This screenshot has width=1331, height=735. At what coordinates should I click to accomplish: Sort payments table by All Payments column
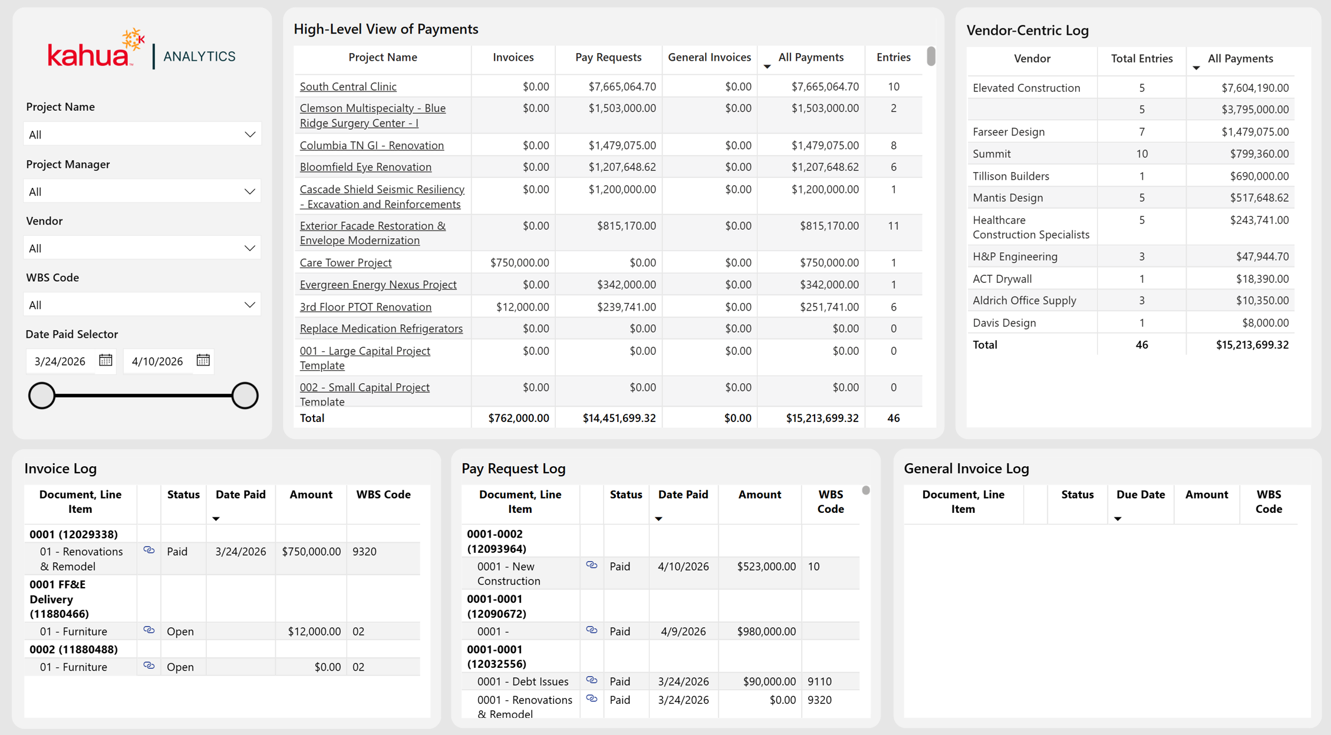pos(811,57)
